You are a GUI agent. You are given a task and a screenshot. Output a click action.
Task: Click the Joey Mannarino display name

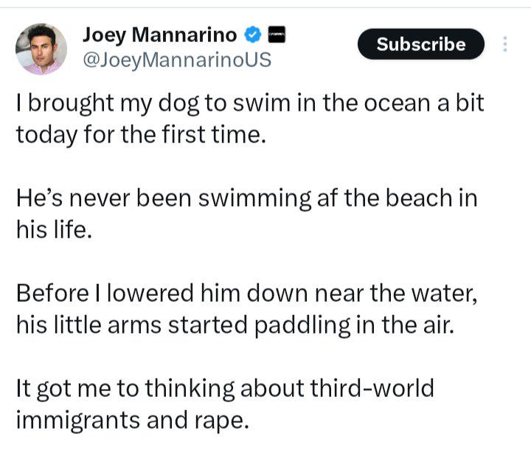click(x=159, y=35)
